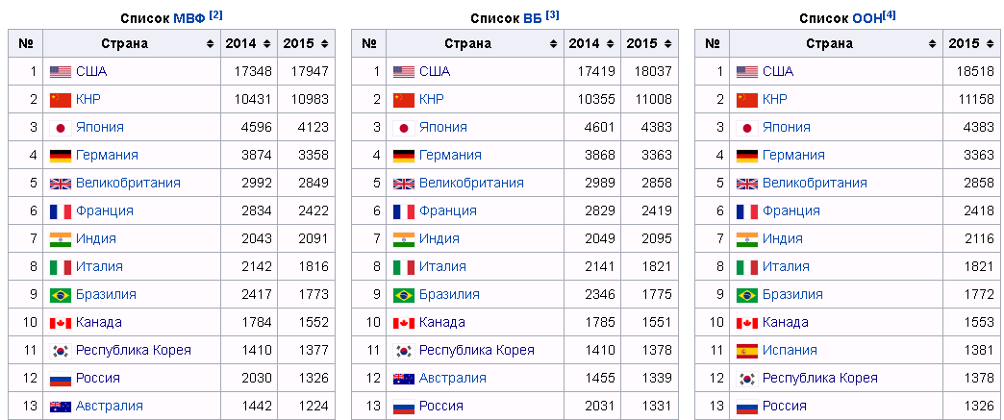1004x420 pixels.
Task: Sort МВФ list by Страна column arrows
Action: 210,44
